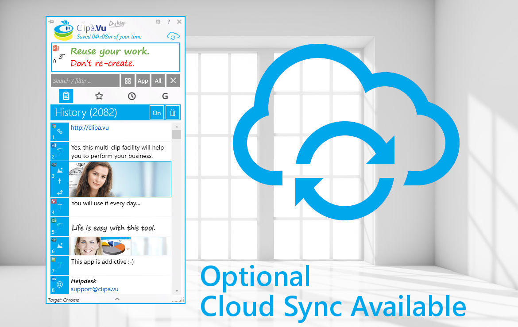This screenshot has width=518, height=327.
Task: Select the current clipboard item 'Reuse your work.'
Action: (116, 57)
